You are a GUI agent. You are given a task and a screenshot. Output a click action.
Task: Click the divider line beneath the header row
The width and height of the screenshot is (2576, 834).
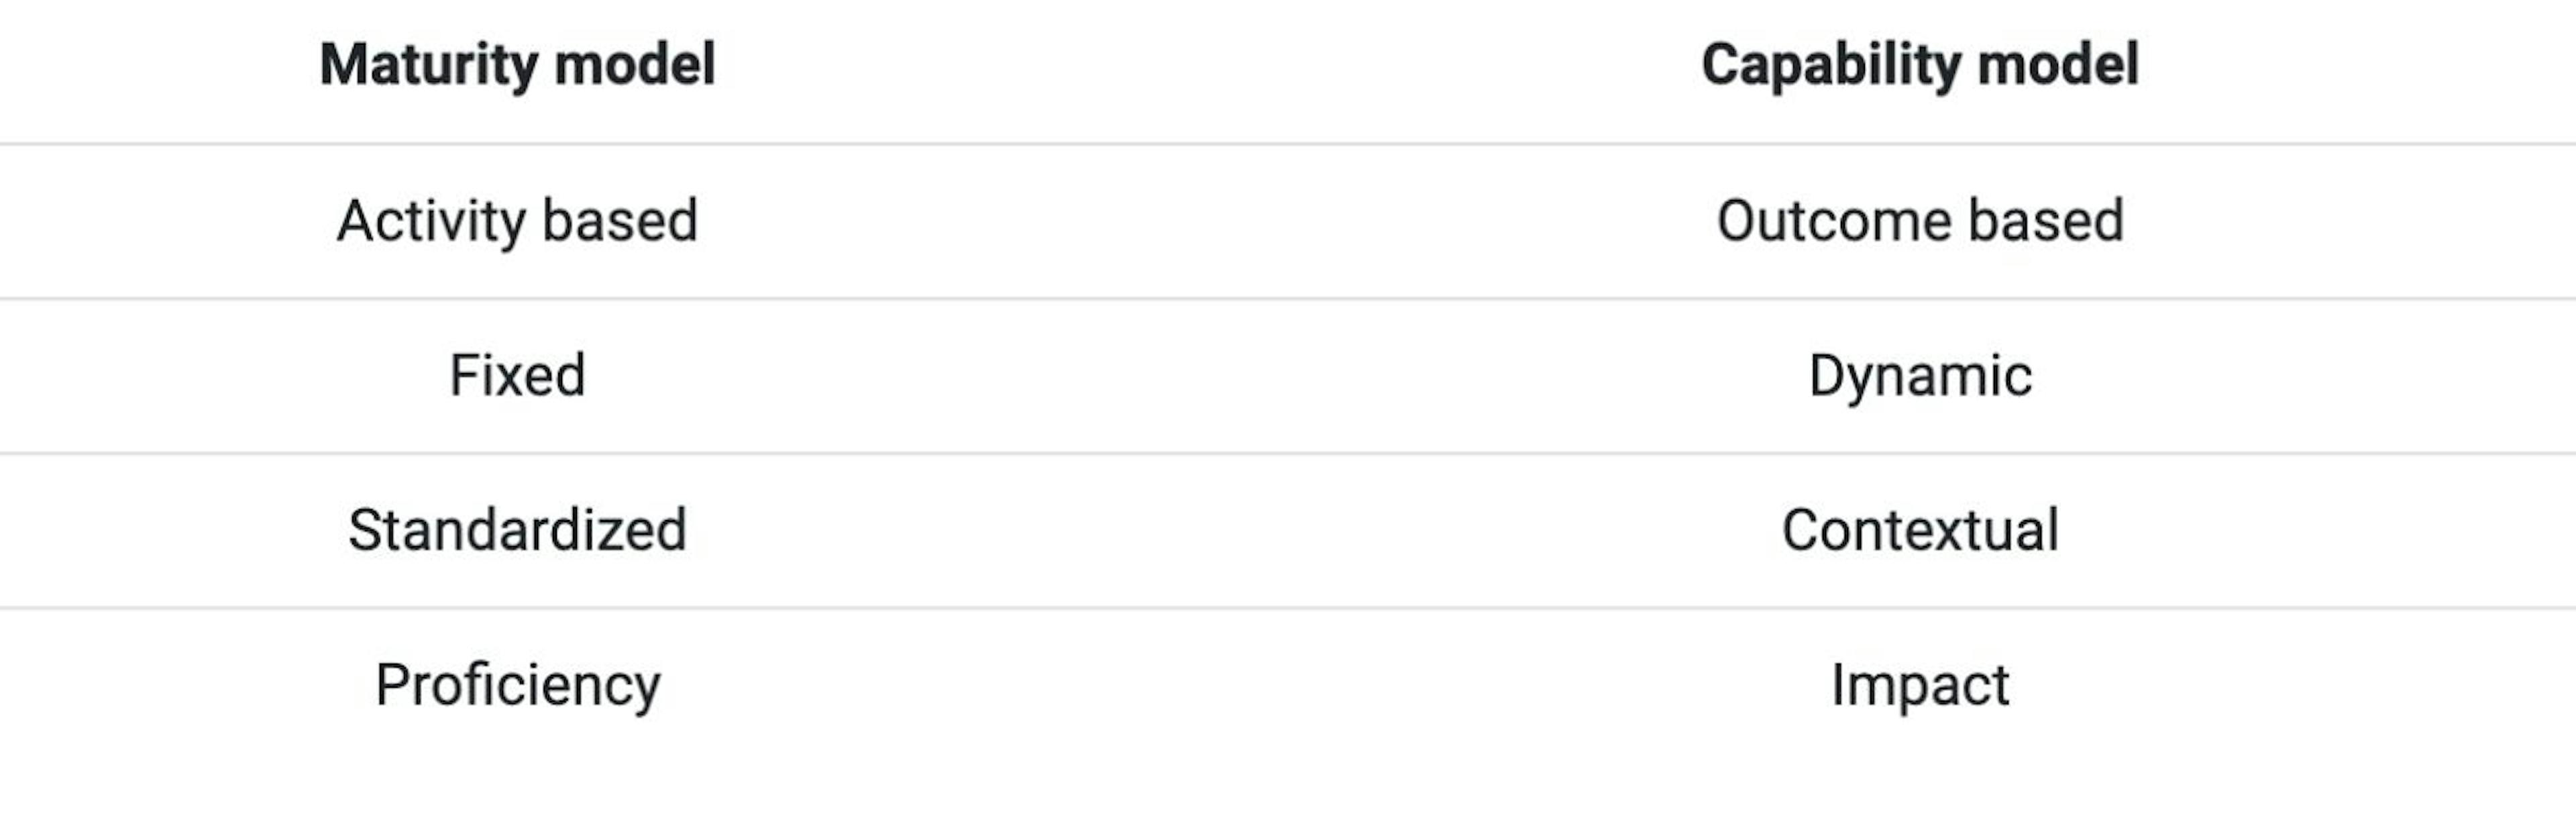click(1288, 144)
